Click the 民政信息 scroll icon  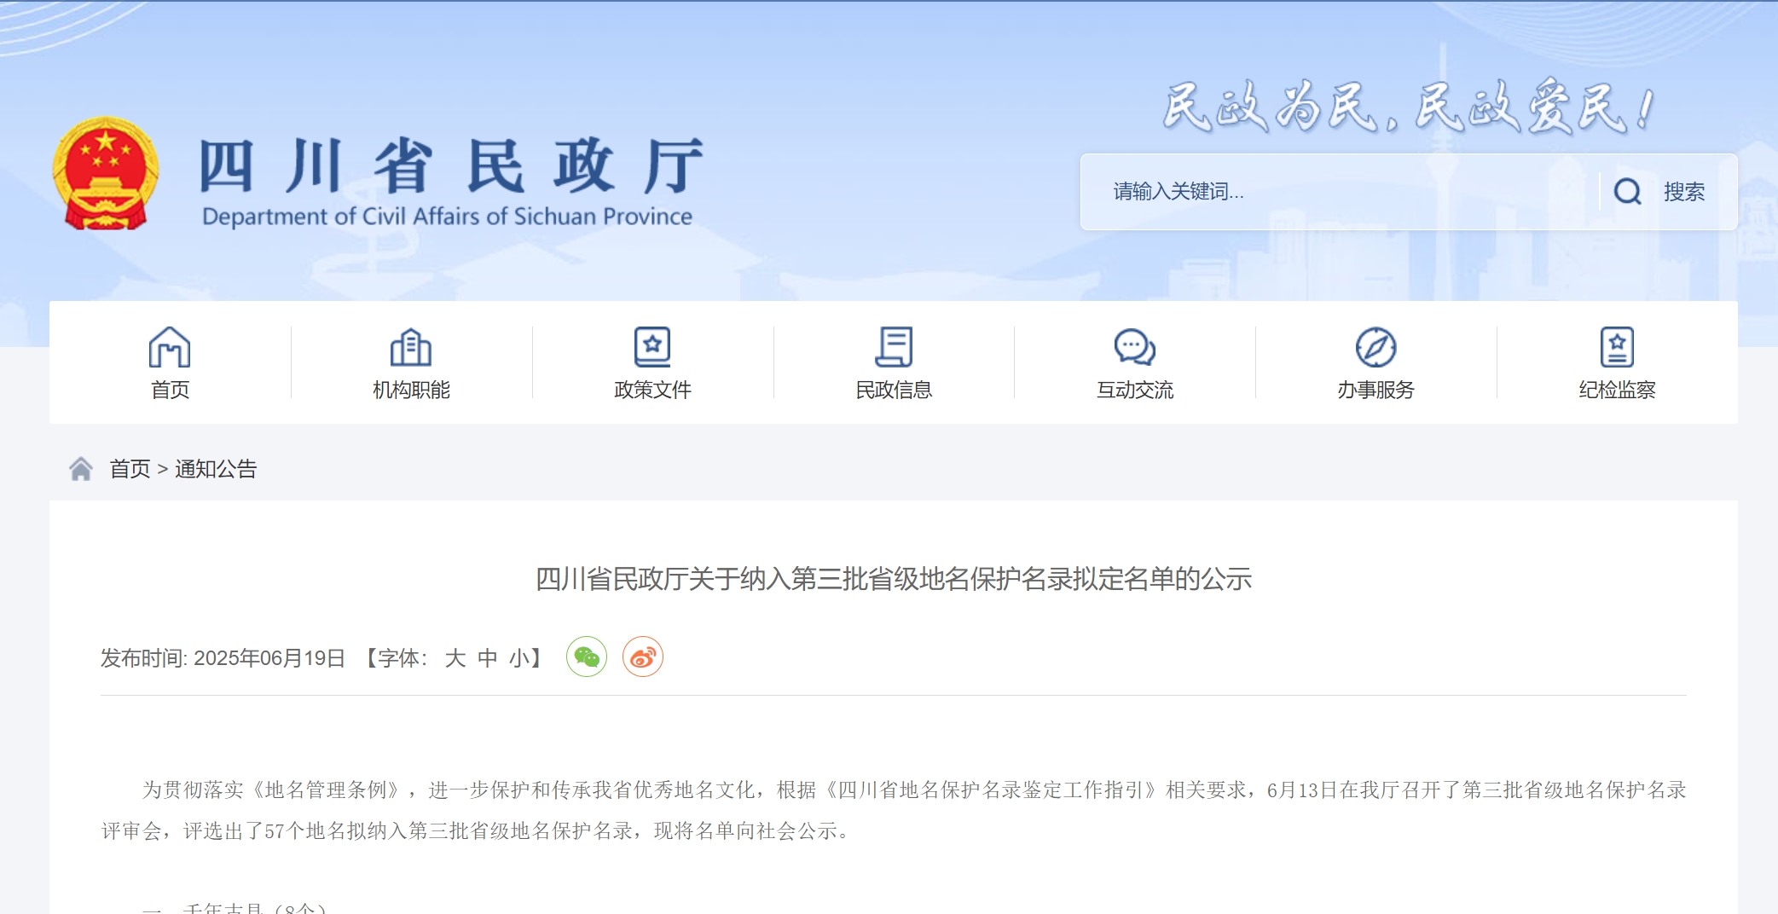point(894,347)
